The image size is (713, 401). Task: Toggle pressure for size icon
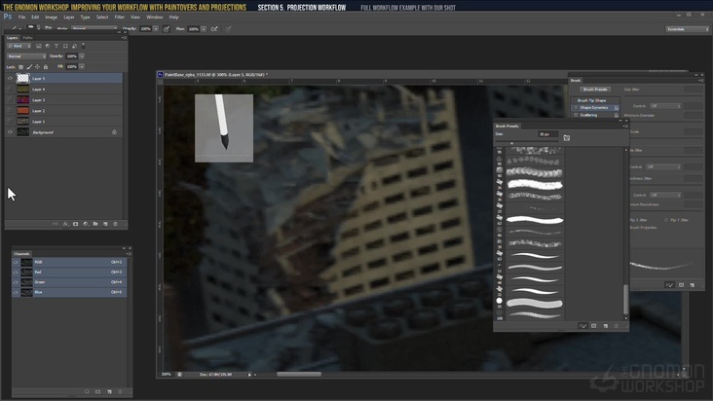(228, 28)
